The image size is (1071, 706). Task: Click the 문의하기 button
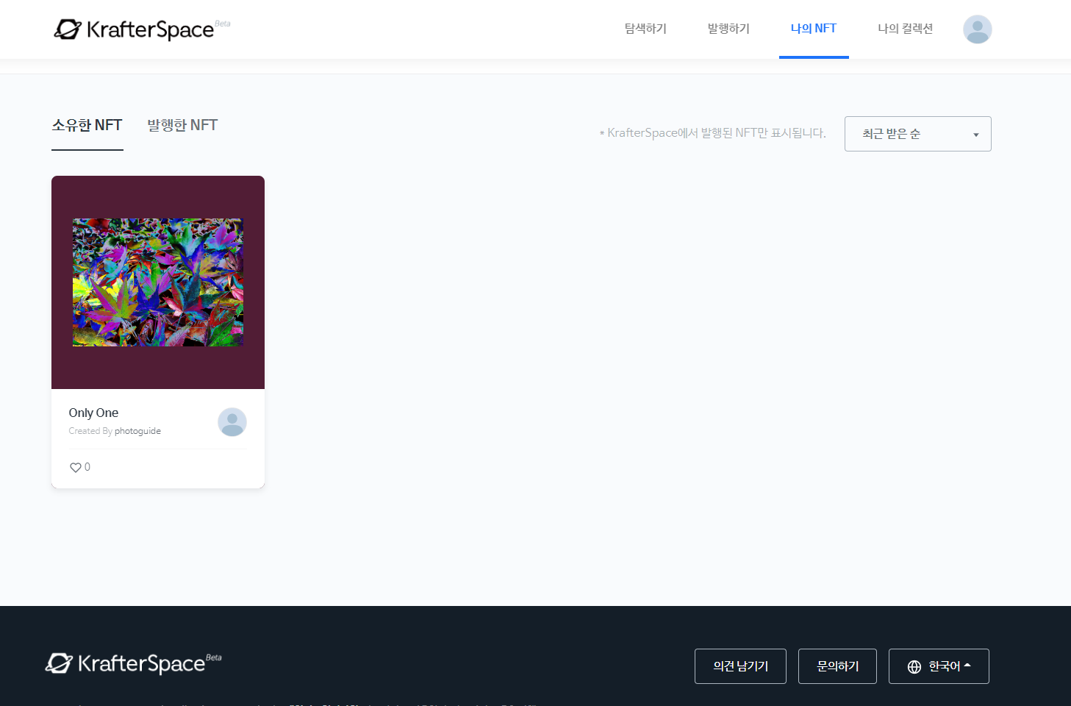[x=837, y=666]
